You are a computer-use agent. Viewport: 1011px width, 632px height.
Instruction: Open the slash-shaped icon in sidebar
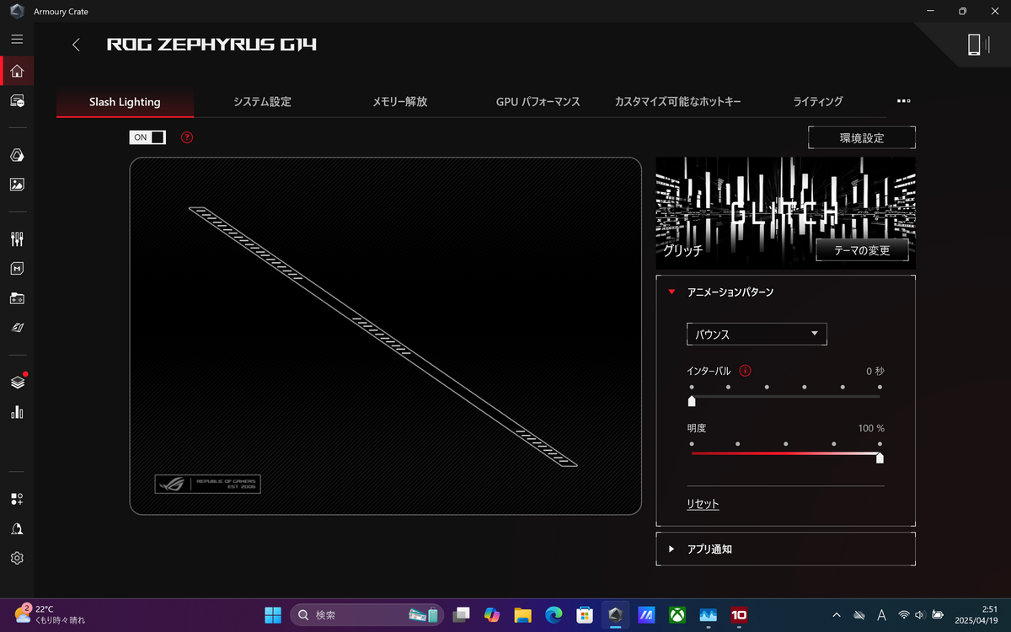click(17, 327)
